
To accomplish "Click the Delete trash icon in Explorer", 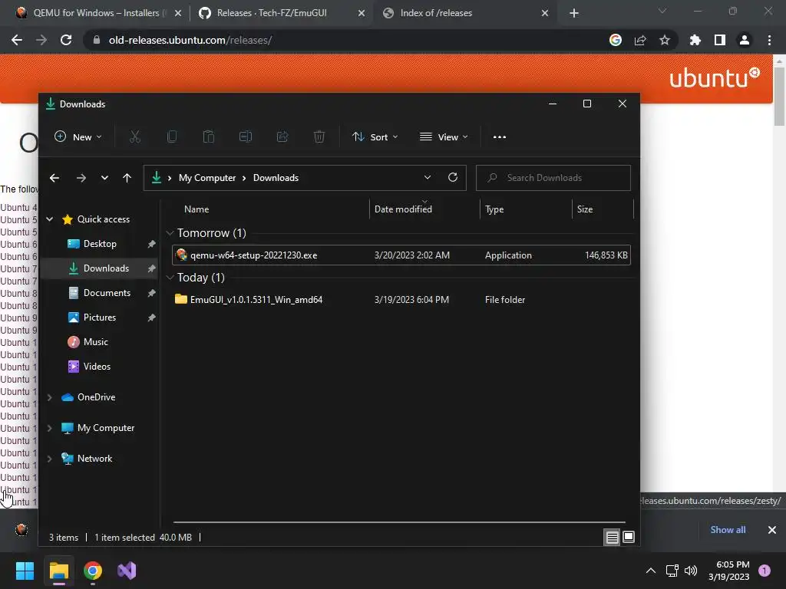I will pos(319,137).
